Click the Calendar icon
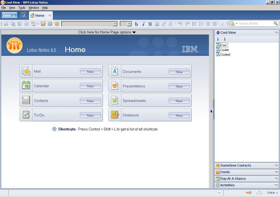280x197 pixels. tap(26, 85)
